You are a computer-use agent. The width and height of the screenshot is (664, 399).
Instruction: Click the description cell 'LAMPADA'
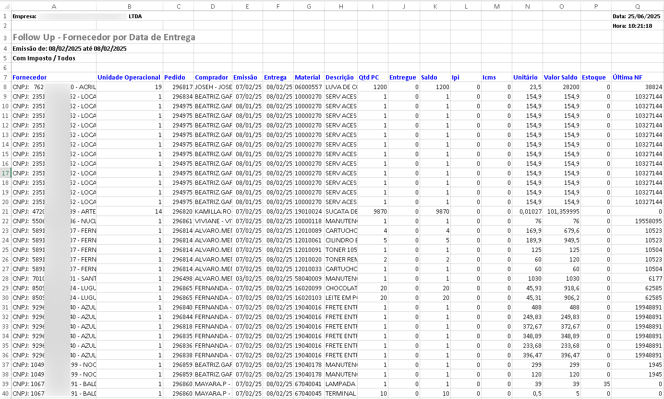[x=340, y=384]
